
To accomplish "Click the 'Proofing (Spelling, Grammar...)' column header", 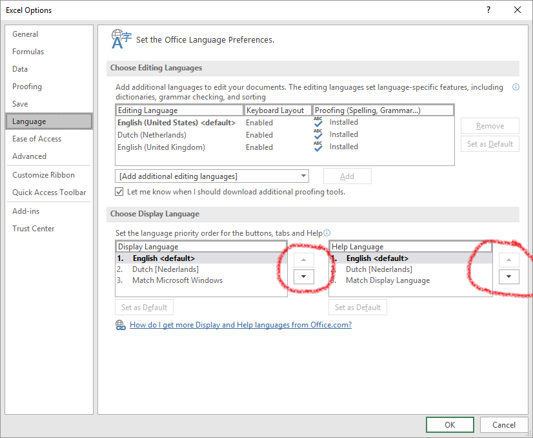I will tap(383, 110).
